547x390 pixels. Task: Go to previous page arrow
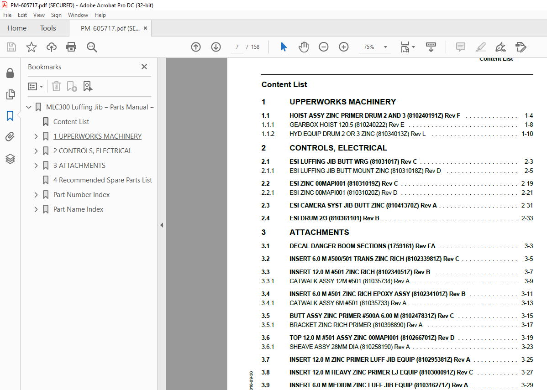click(196, 47)
